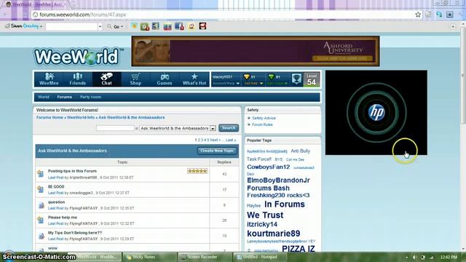Bookmark page with the star icon
Image resolution: width=466 pixels, height=262 pixels.
tap(418, 15)
